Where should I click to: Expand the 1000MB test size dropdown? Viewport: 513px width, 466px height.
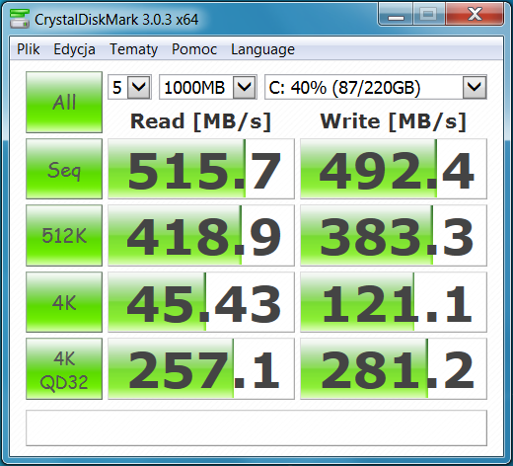[x=208, y=87]
